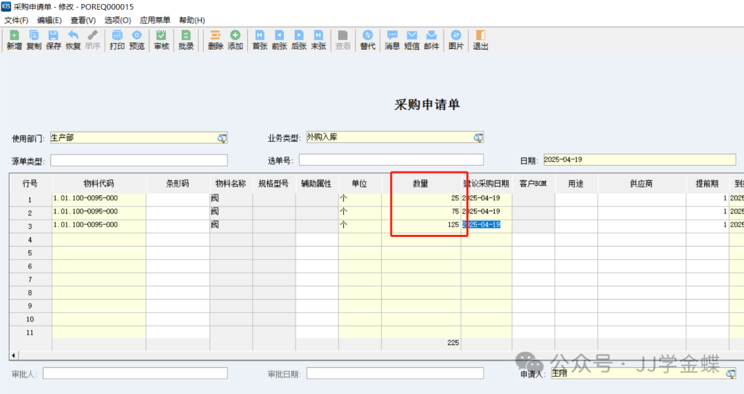The image size is (744, 394).
Task: Click the 日期 input field
Action: (x=639, y=160)
